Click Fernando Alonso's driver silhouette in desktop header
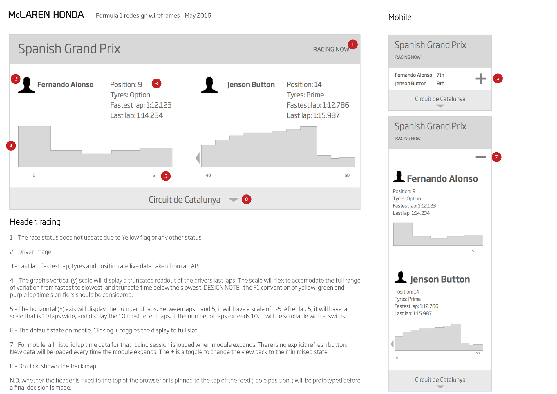Screen dimensions: 557x394 tap(27, 85)
